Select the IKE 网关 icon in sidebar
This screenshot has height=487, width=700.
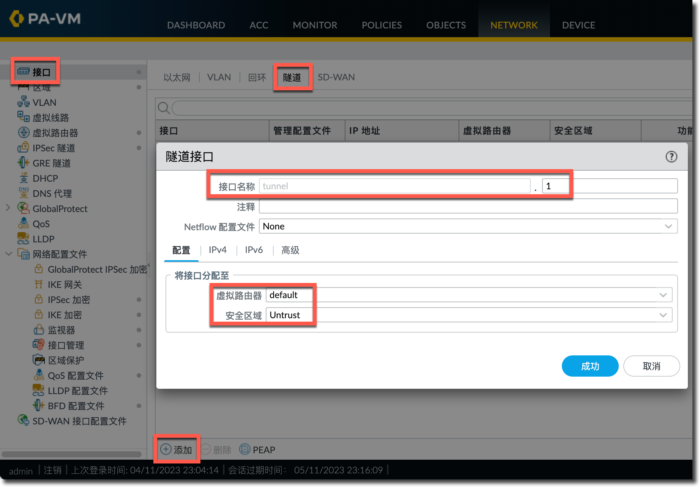point(39,284)
